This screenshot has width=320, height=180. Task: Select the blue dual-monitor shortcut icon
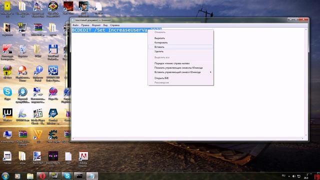coord(53,73)
